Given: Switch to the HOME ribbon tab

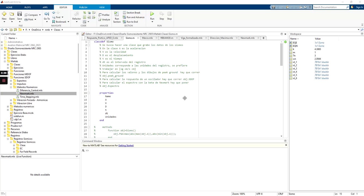Looking at the screenshot, I should [x=9, y=7].
